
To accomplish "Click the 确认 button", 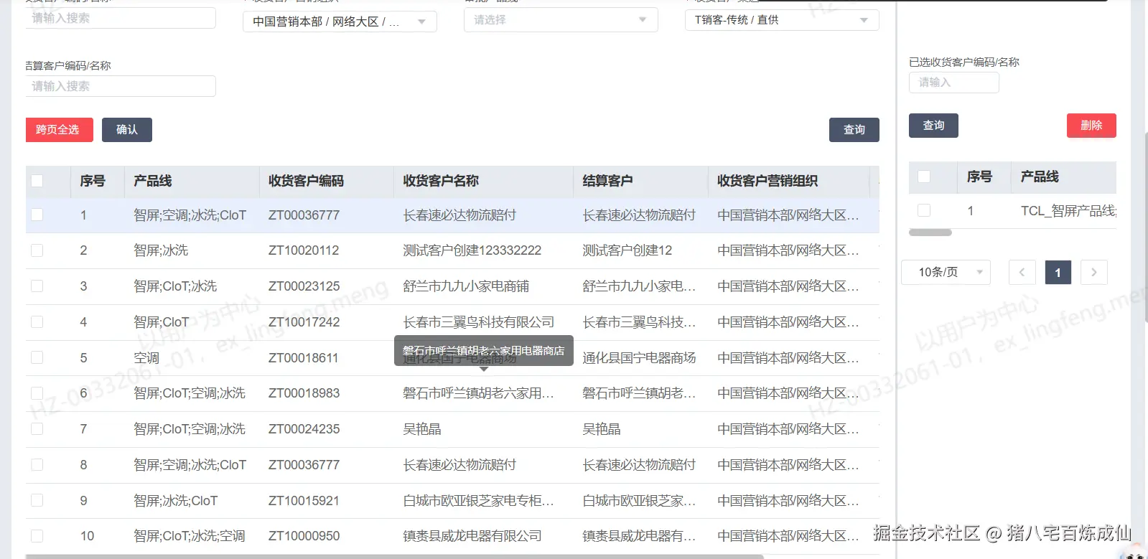I will pos(127,130).
